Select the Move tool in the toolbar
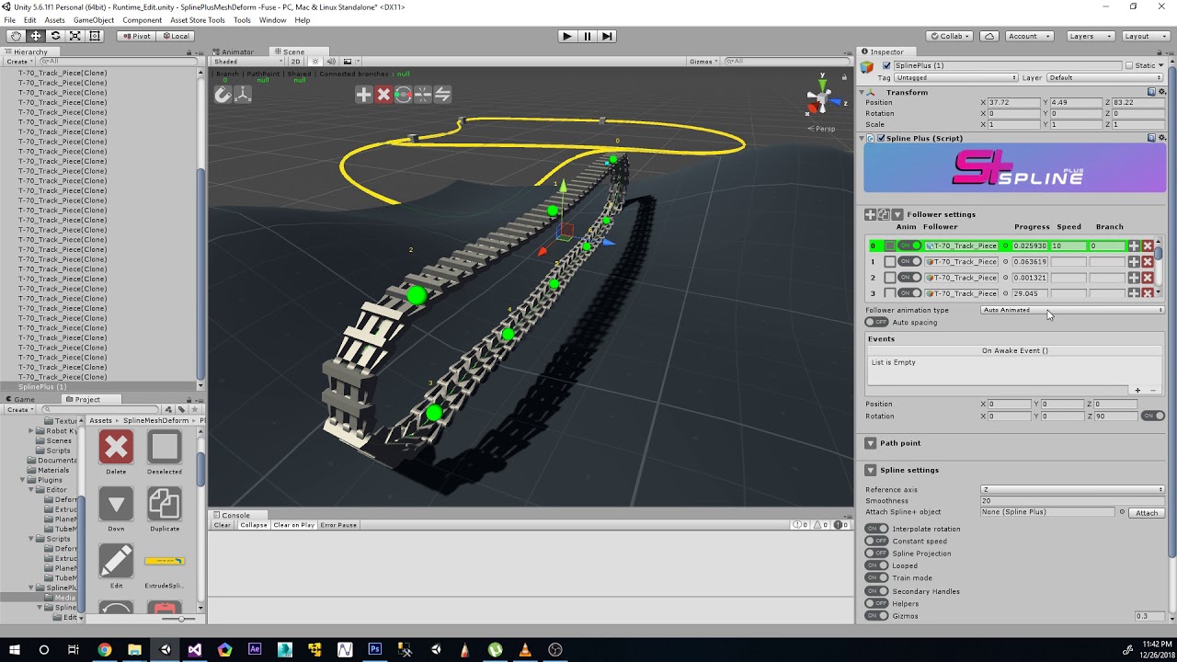Viewport: 1177px width, 662px height. coord(34,35)
